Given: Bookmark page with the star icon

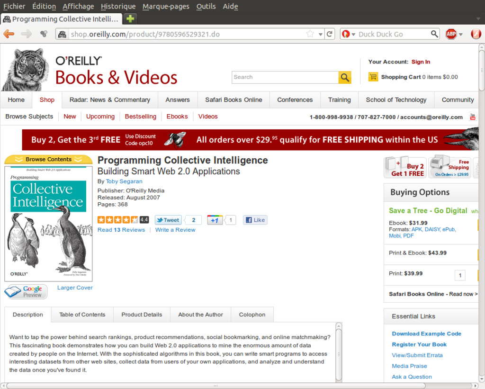Looking at the screenshot, I should tap(310, 34).
